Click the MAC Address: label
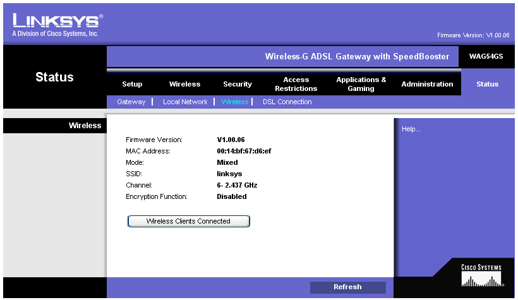 (x=148, y=151)
